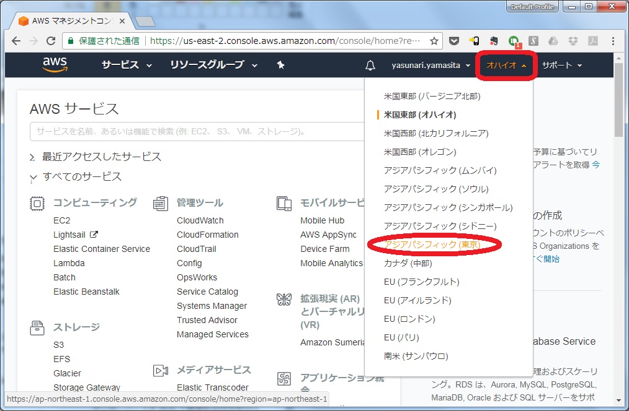Screen dimensions: 629x411
Task: Select region アジアパシフィック (ソウル)
Action: (x=436, y=189)
